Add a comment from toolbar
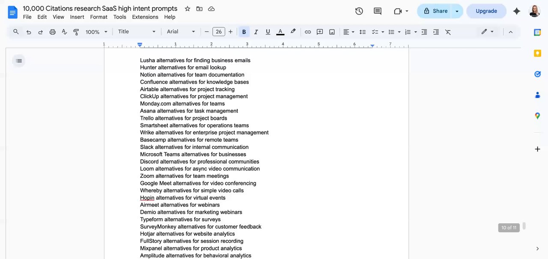Image resolution: width=548 pixels, height=259 pixels. (320, 32)
